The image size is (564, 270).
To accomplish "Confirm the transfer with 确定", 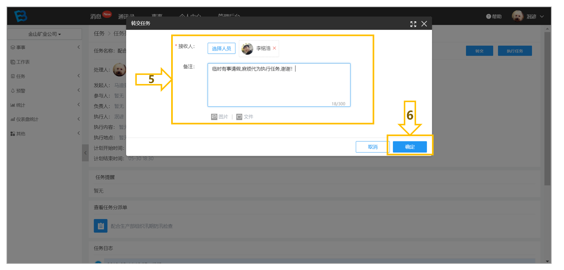I will [410, 147].
